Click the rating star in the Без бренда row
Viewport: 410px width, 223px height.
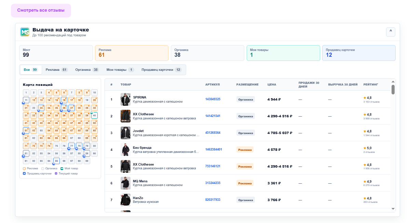[365, 148]
